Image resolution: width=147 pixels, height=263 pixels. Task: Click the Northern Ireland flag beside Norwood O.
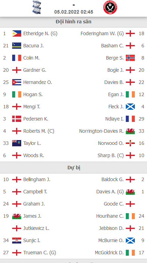point(130,143)
